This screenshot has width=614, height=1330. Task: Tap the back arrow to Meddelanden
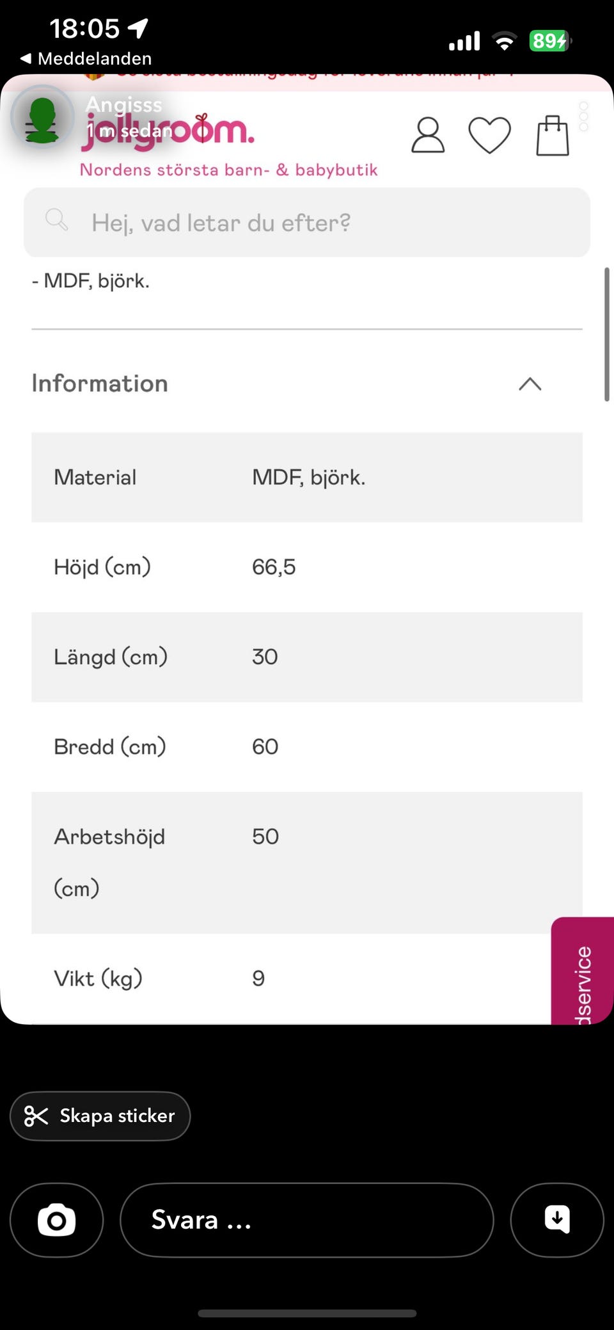pyautogui.click(x=26, y=59)
